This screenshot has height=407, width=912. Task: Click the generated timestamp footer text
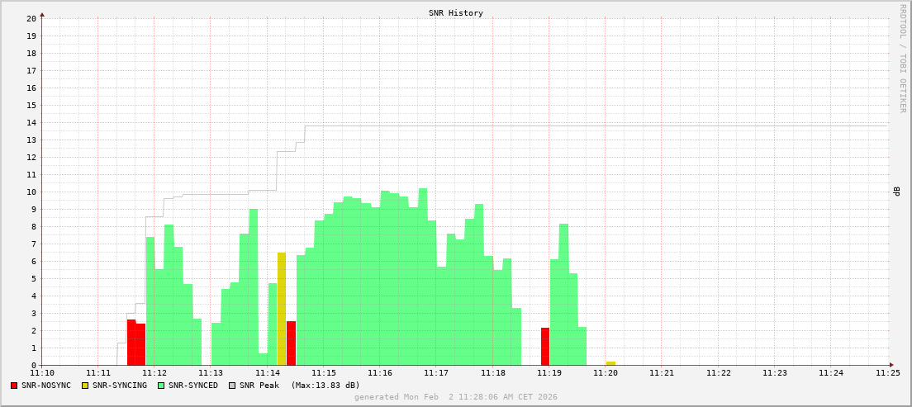(455, 397)
